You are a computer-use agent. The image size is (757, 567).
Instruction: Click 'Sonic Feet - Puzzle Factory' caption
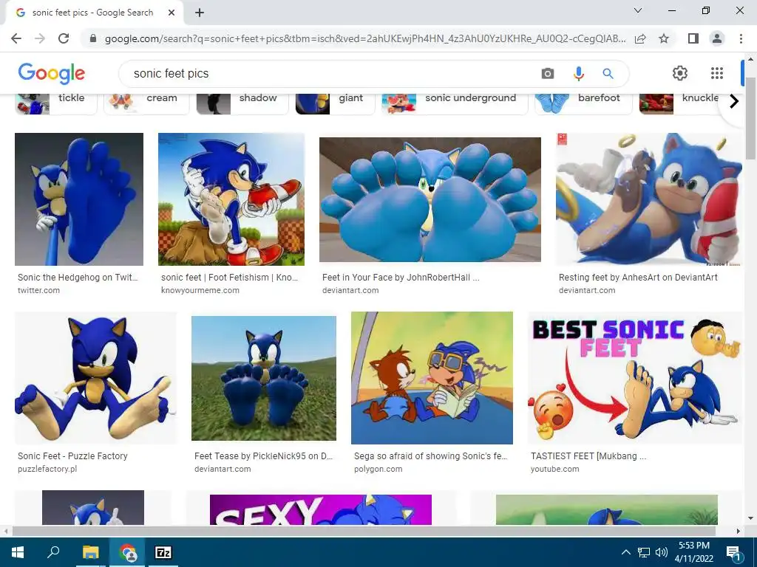(x=72, y=456)
